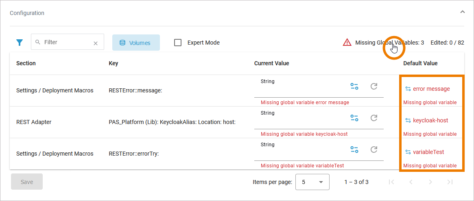Viewport: 474px width, 201px height.
Task: Collapse the Configuration panel
Action: pos(462,12)
